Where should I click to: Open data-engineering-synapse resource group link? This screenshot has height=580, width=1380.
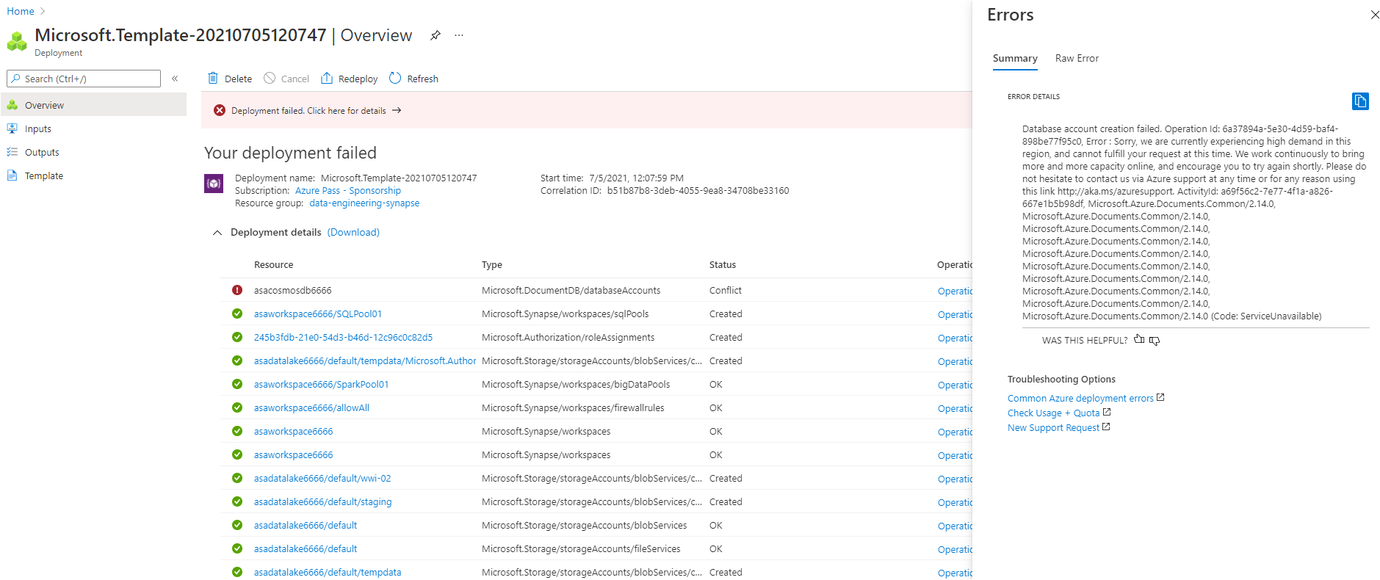[x=364, y=203]
